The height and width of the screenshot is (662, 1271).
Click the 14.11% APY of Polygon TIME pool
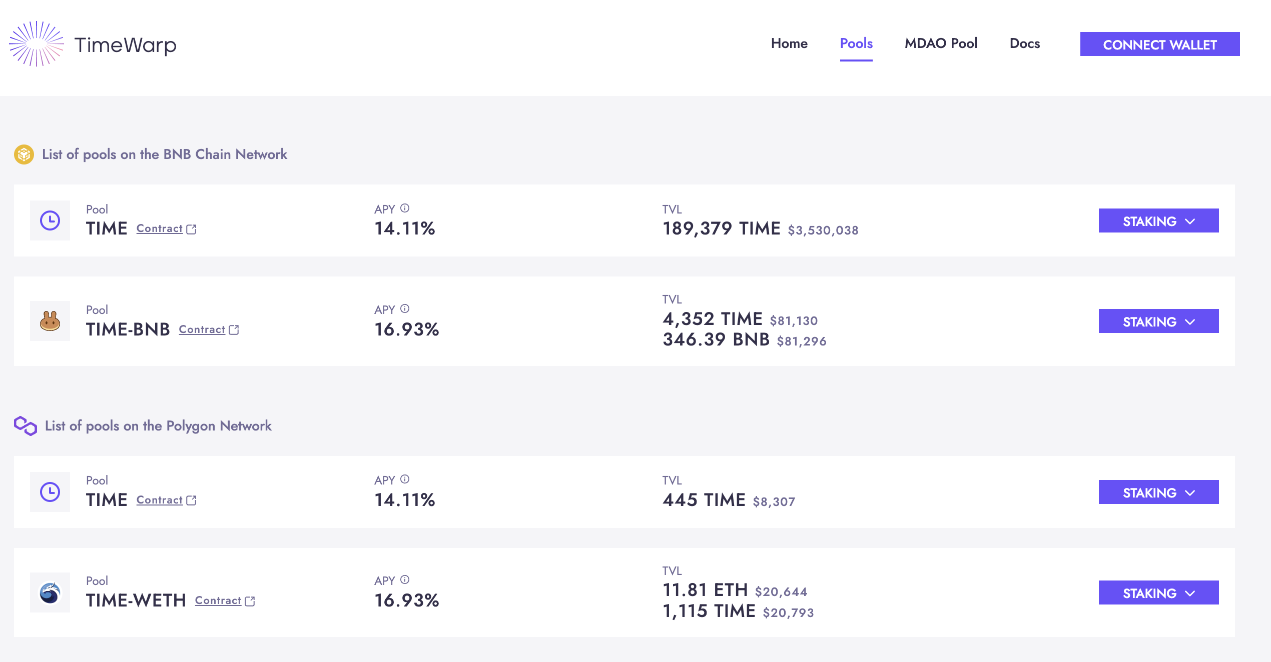tap(405, 500)
